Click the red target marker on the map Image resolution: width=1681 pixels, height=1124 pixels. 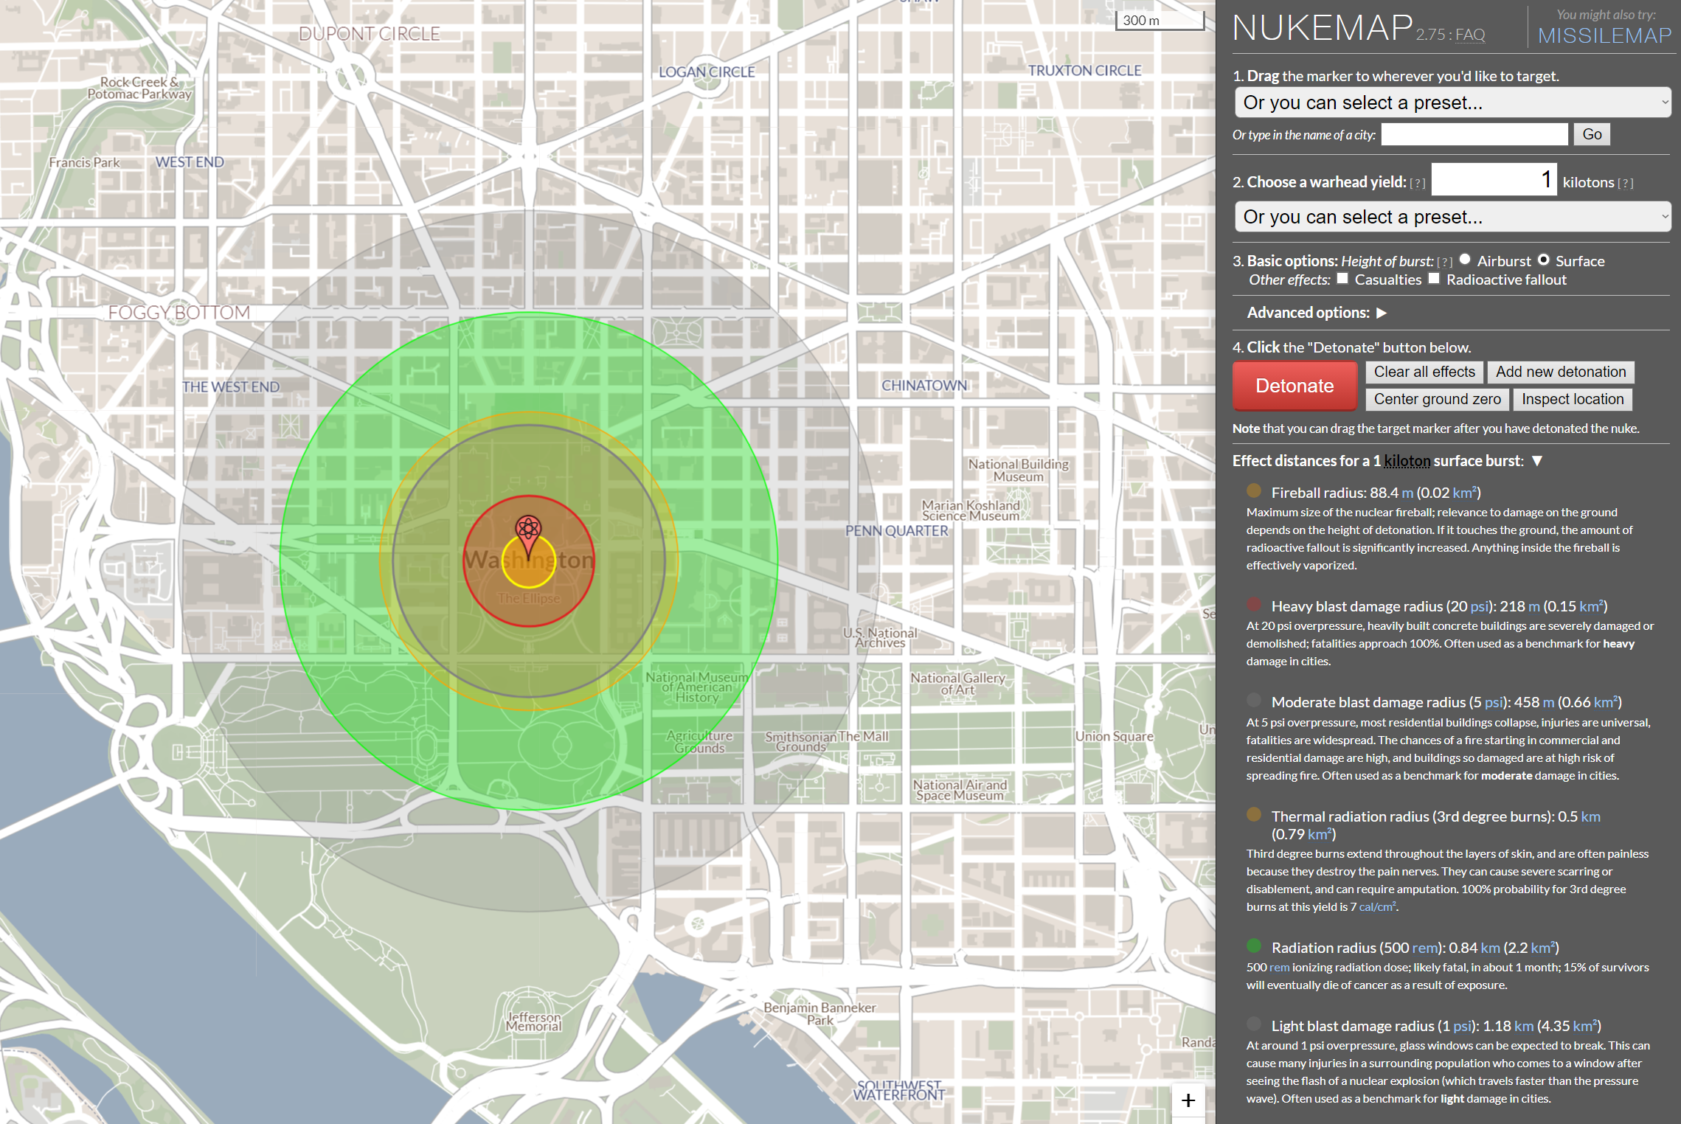528,536
